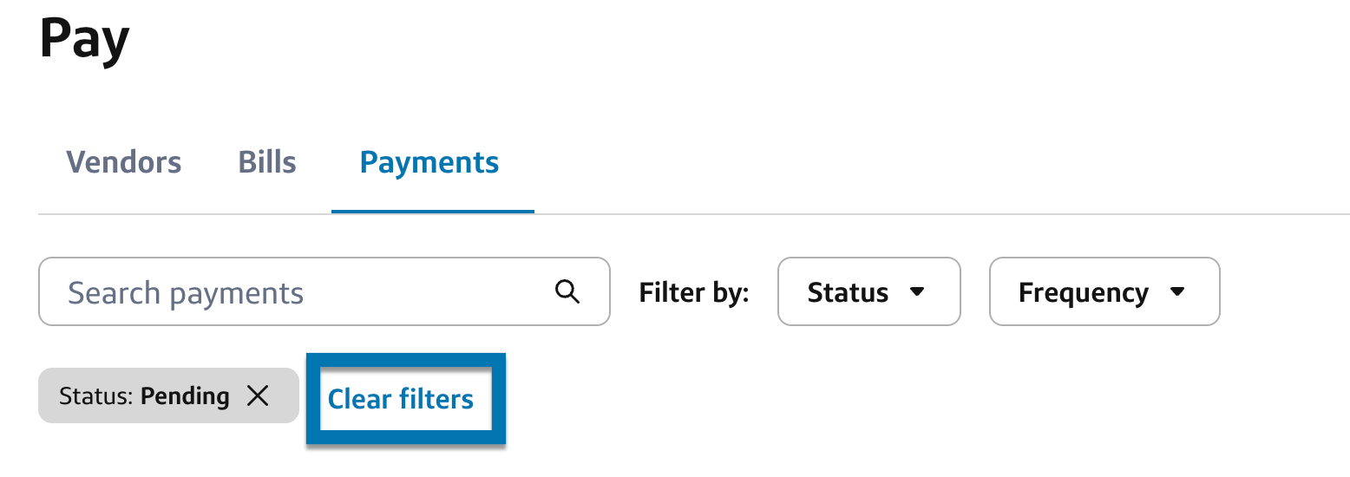Click the Pay page heading
Image resolution: width=1350 pixels, height=477 pixels.
point(85,39)
